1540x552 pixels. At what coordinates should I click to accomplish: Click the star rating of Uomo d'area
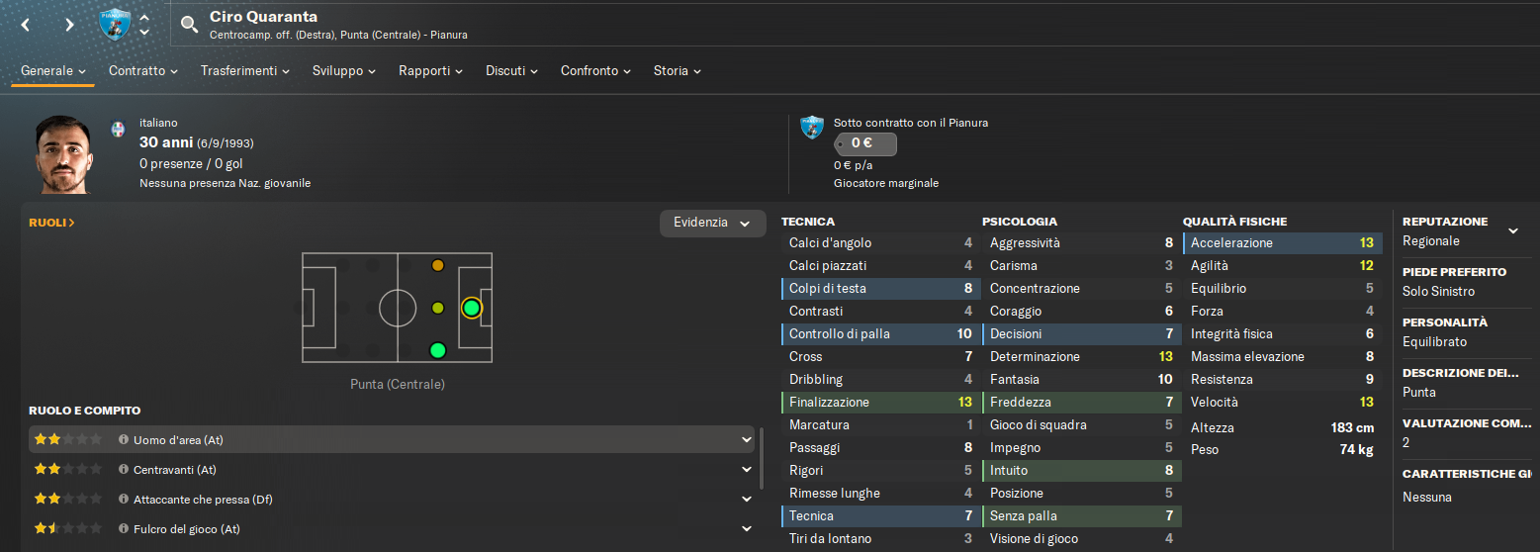tap(68, 440)
